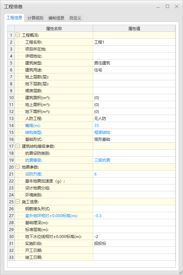This screenshot has height=275, width=183.
Task: Select the 结构类型 value 框架结构
Action: 134,133
